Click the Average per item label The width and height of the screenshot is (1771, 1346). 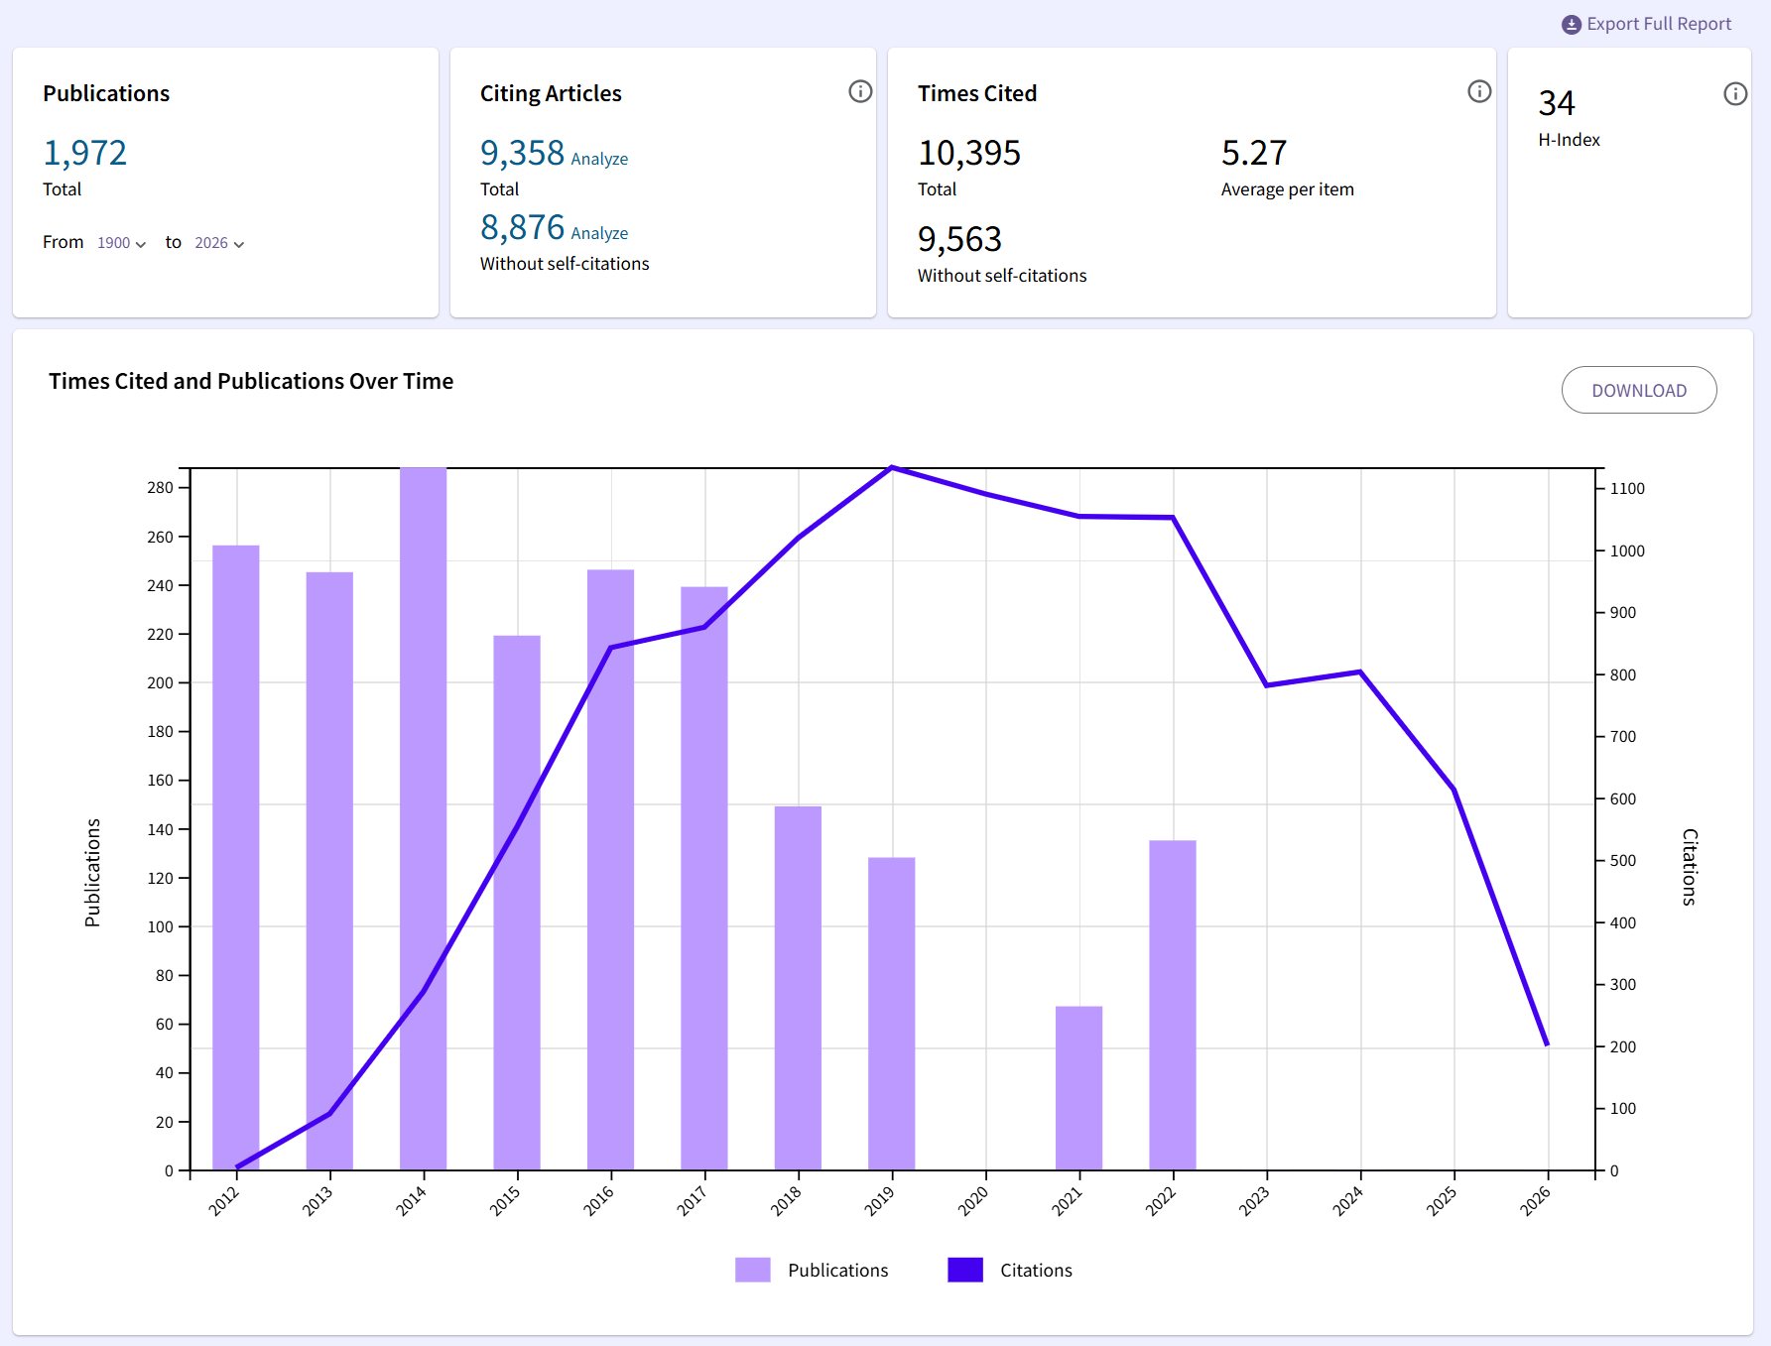[1288, 189]
